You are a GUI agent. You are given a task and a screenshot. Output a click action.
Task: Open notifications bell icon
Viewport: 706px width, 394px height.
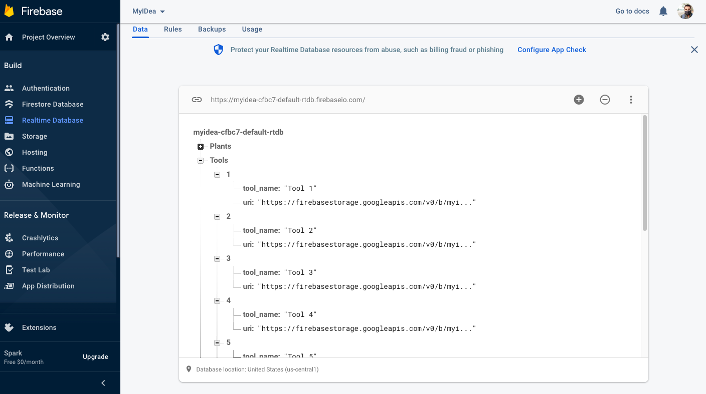(663, 11)
